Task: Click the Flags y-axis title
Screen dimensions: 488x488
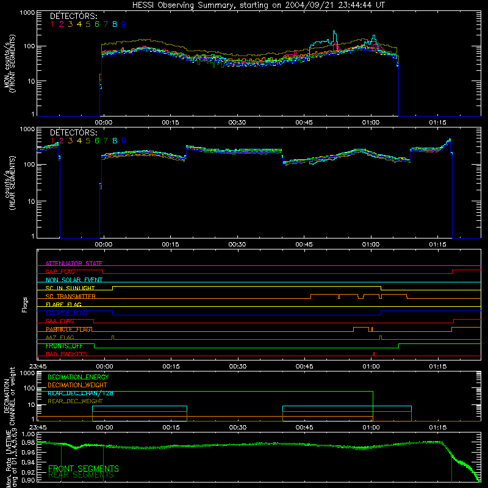Action: (25, 304)
